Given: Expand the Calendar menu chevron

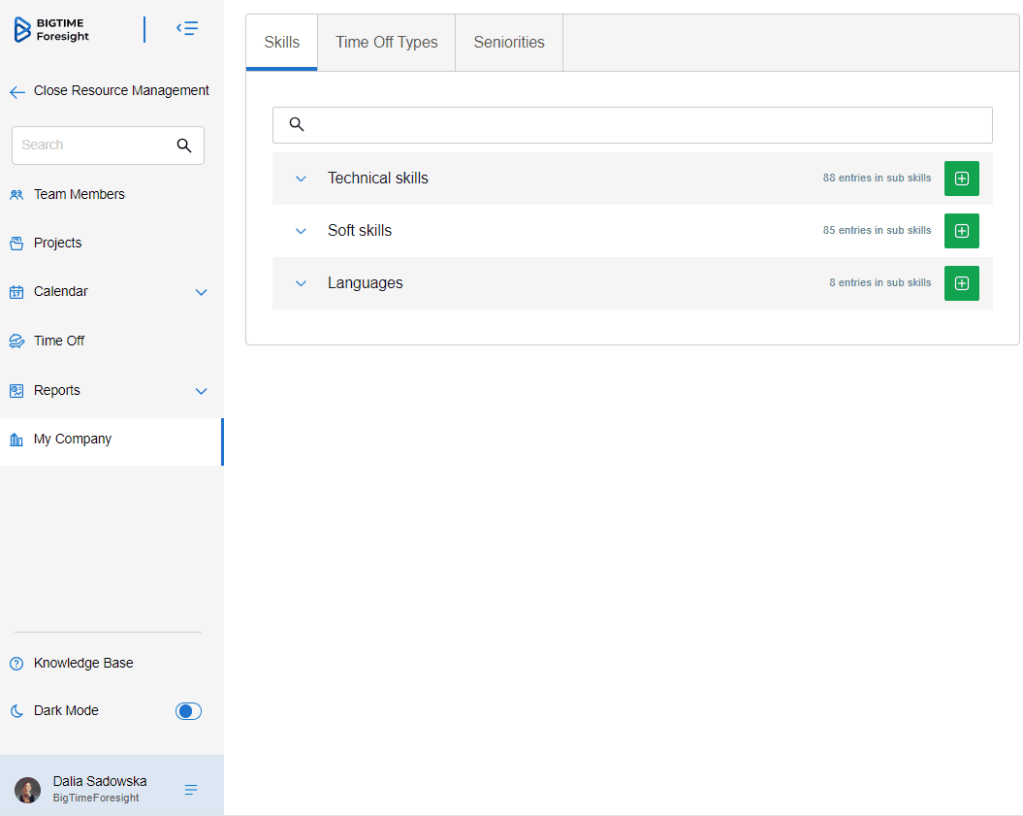Looking at the screenshot, I should [x=202, y=292].
